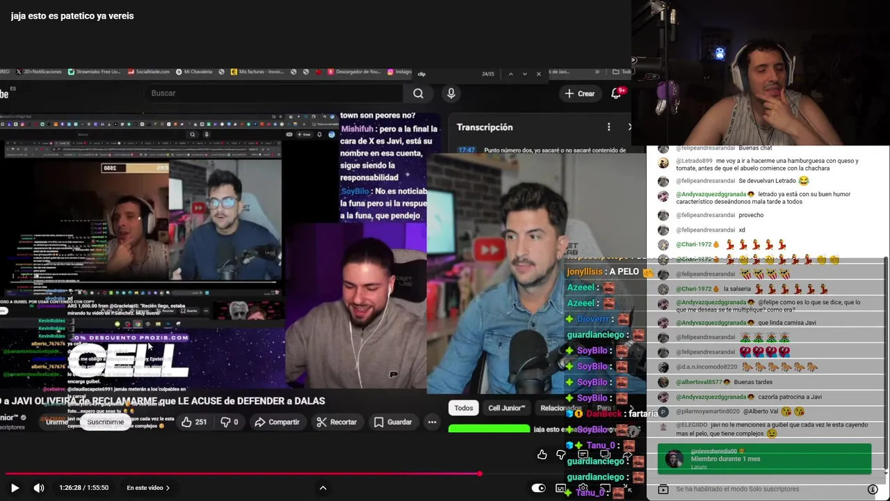Click the Unirme membership button

(x=57, y=422)
